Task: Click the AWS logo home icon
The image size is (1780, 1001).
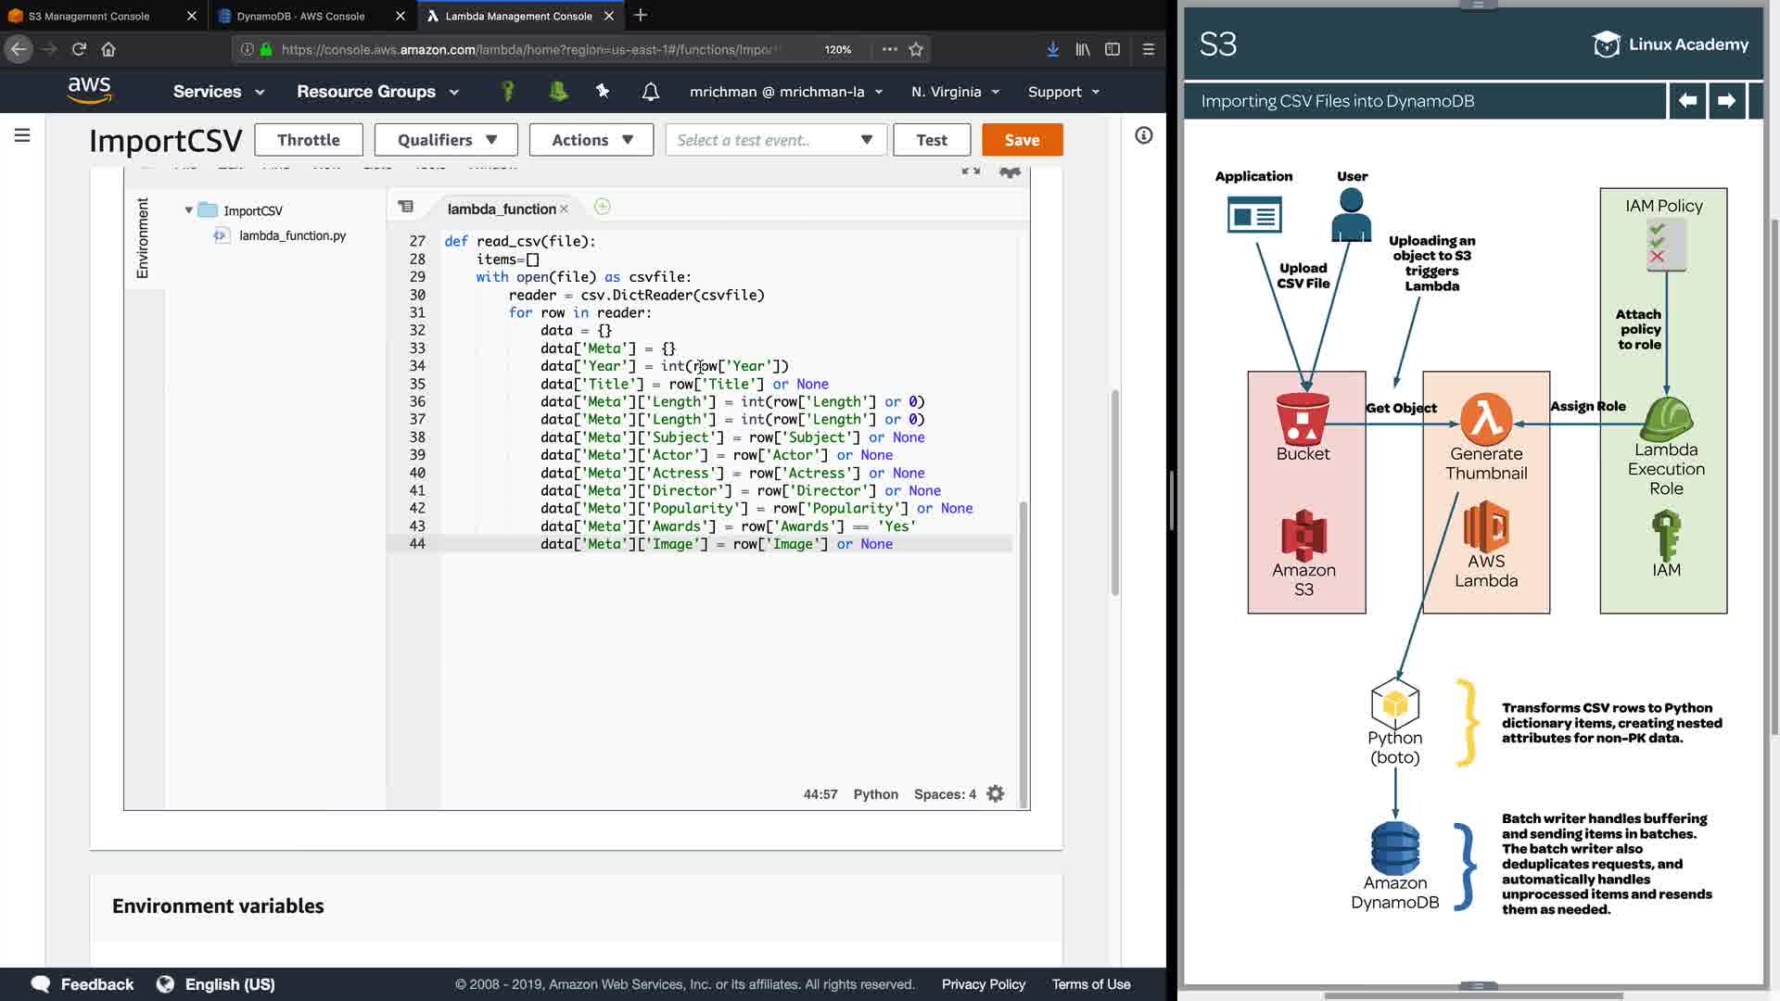Action: pos(89,90)
